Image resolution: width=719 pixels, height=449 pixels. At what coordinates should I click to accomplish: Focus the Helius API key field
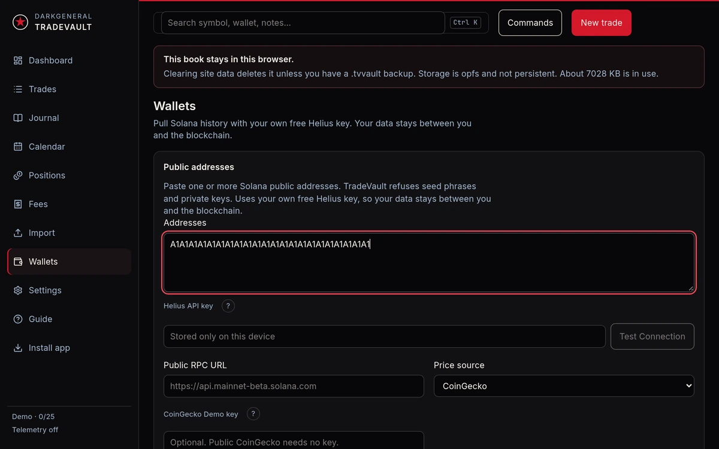point(385,336)
